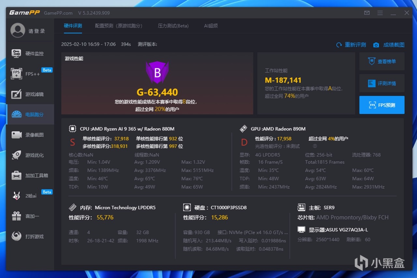
Task: Click random write value 213.44MB/s
Action: tap(219, 241)
